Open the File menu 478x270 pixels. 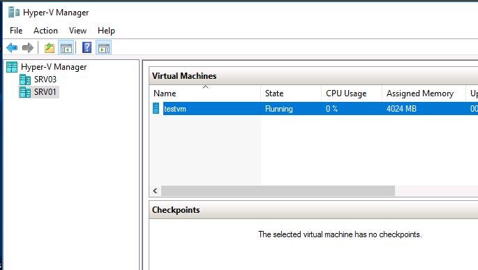tap(16, 31)
